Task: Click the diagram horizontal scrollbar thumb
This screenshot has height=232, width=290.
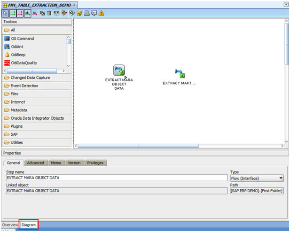Action: [x=138, y=146]
